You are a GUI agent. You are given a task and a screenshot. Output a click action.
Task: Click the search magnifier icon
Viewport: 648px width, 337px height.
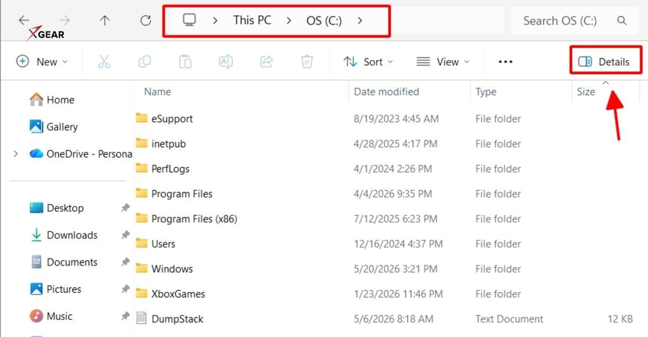click(x=621, y=20)
